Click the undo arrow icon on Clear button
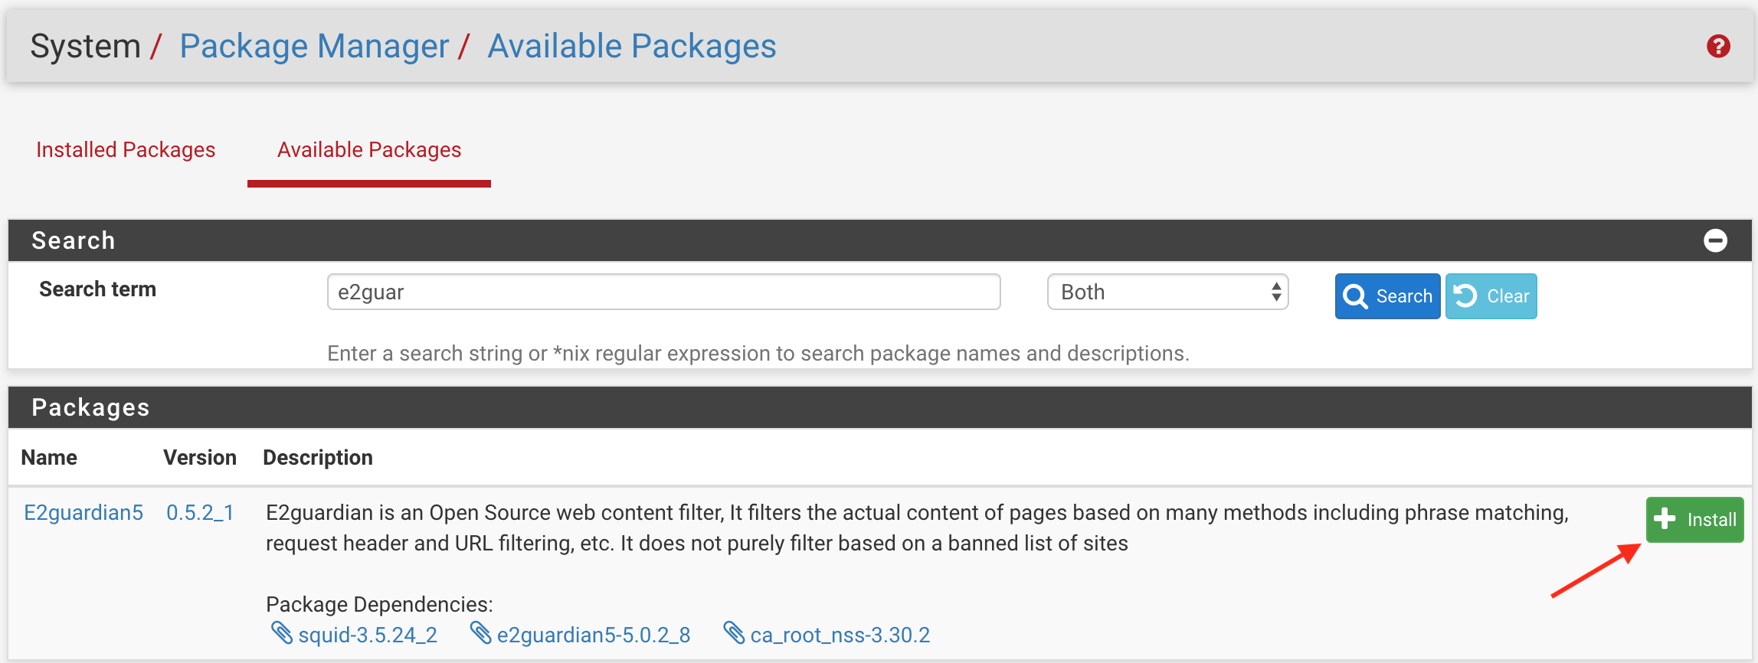 coord(1465,296)
